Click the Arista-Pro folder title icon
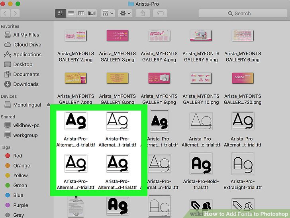 131,4
